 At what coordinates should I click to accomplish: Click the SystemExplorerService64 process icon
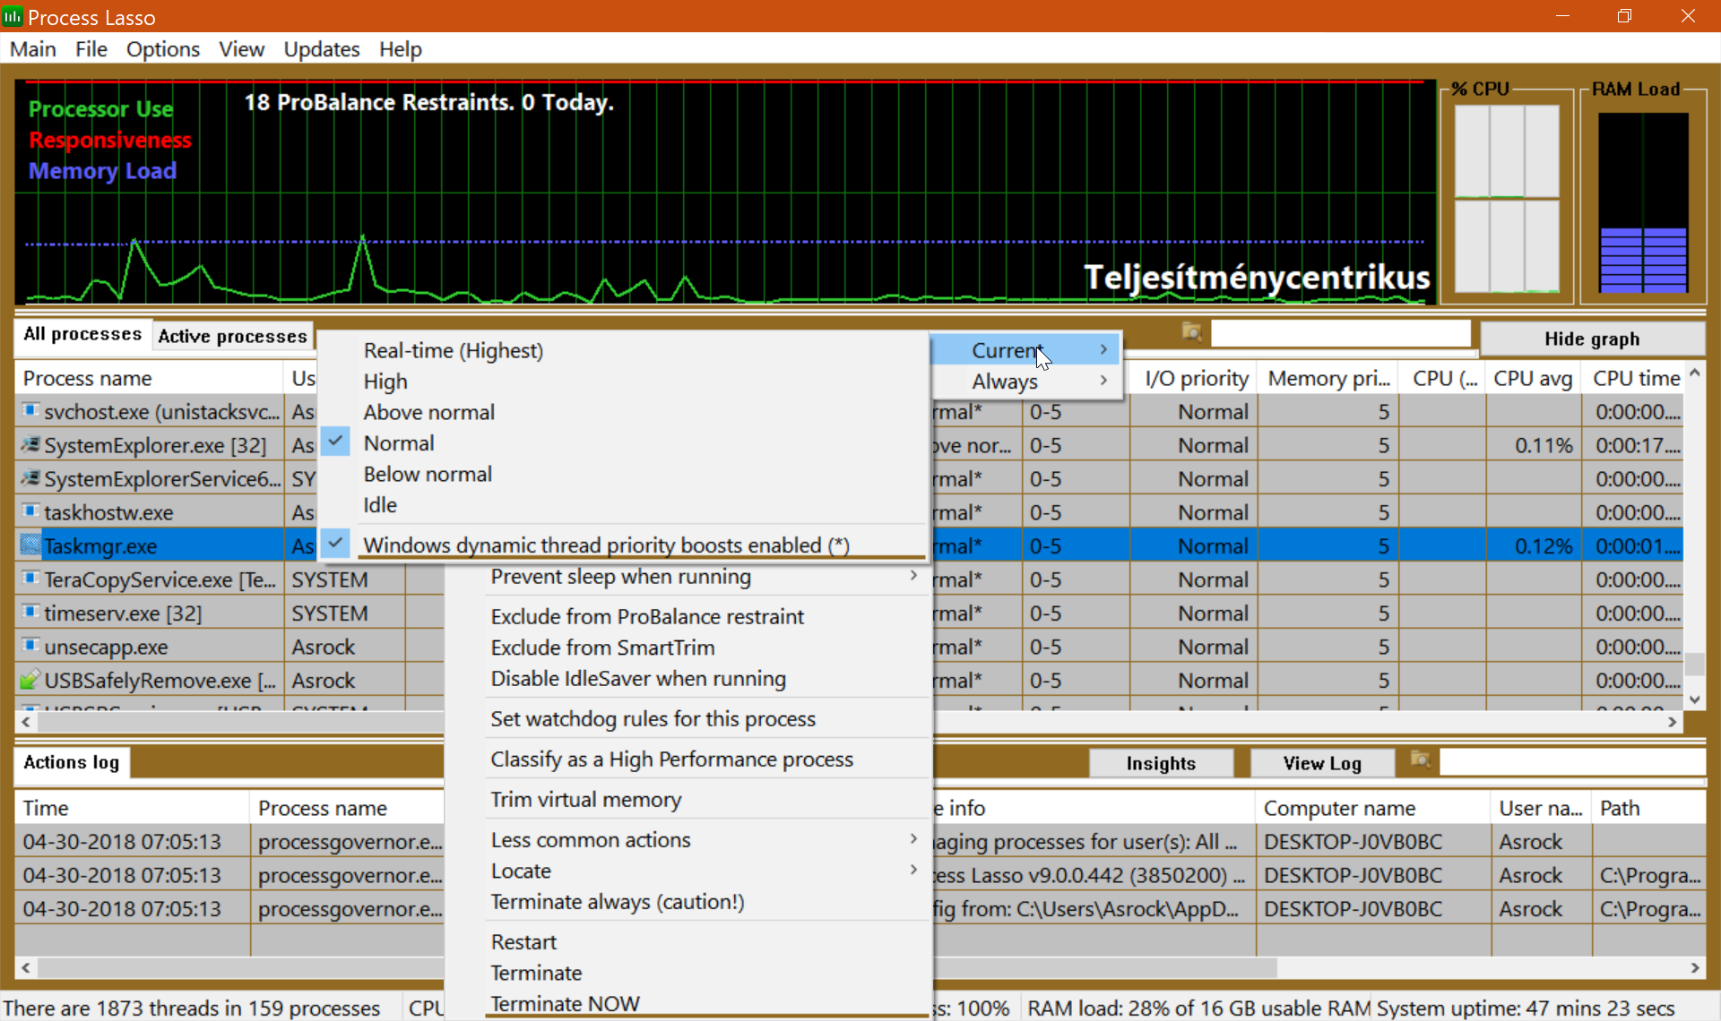pos(30,478)
